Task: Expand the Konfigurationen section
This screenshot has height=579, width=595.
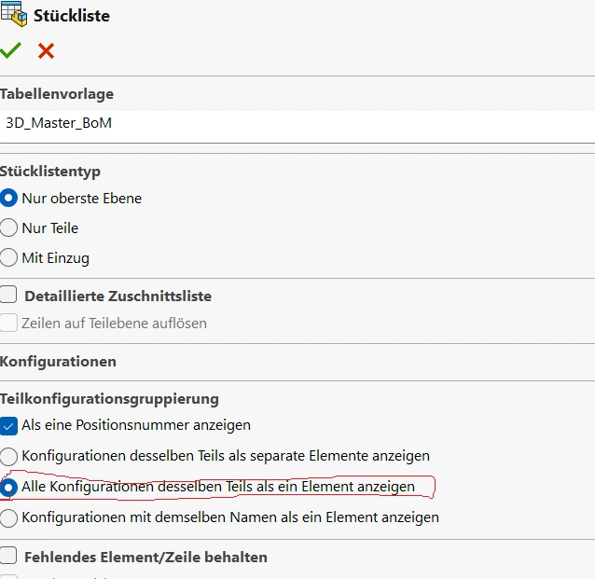Action: (58, 361)
